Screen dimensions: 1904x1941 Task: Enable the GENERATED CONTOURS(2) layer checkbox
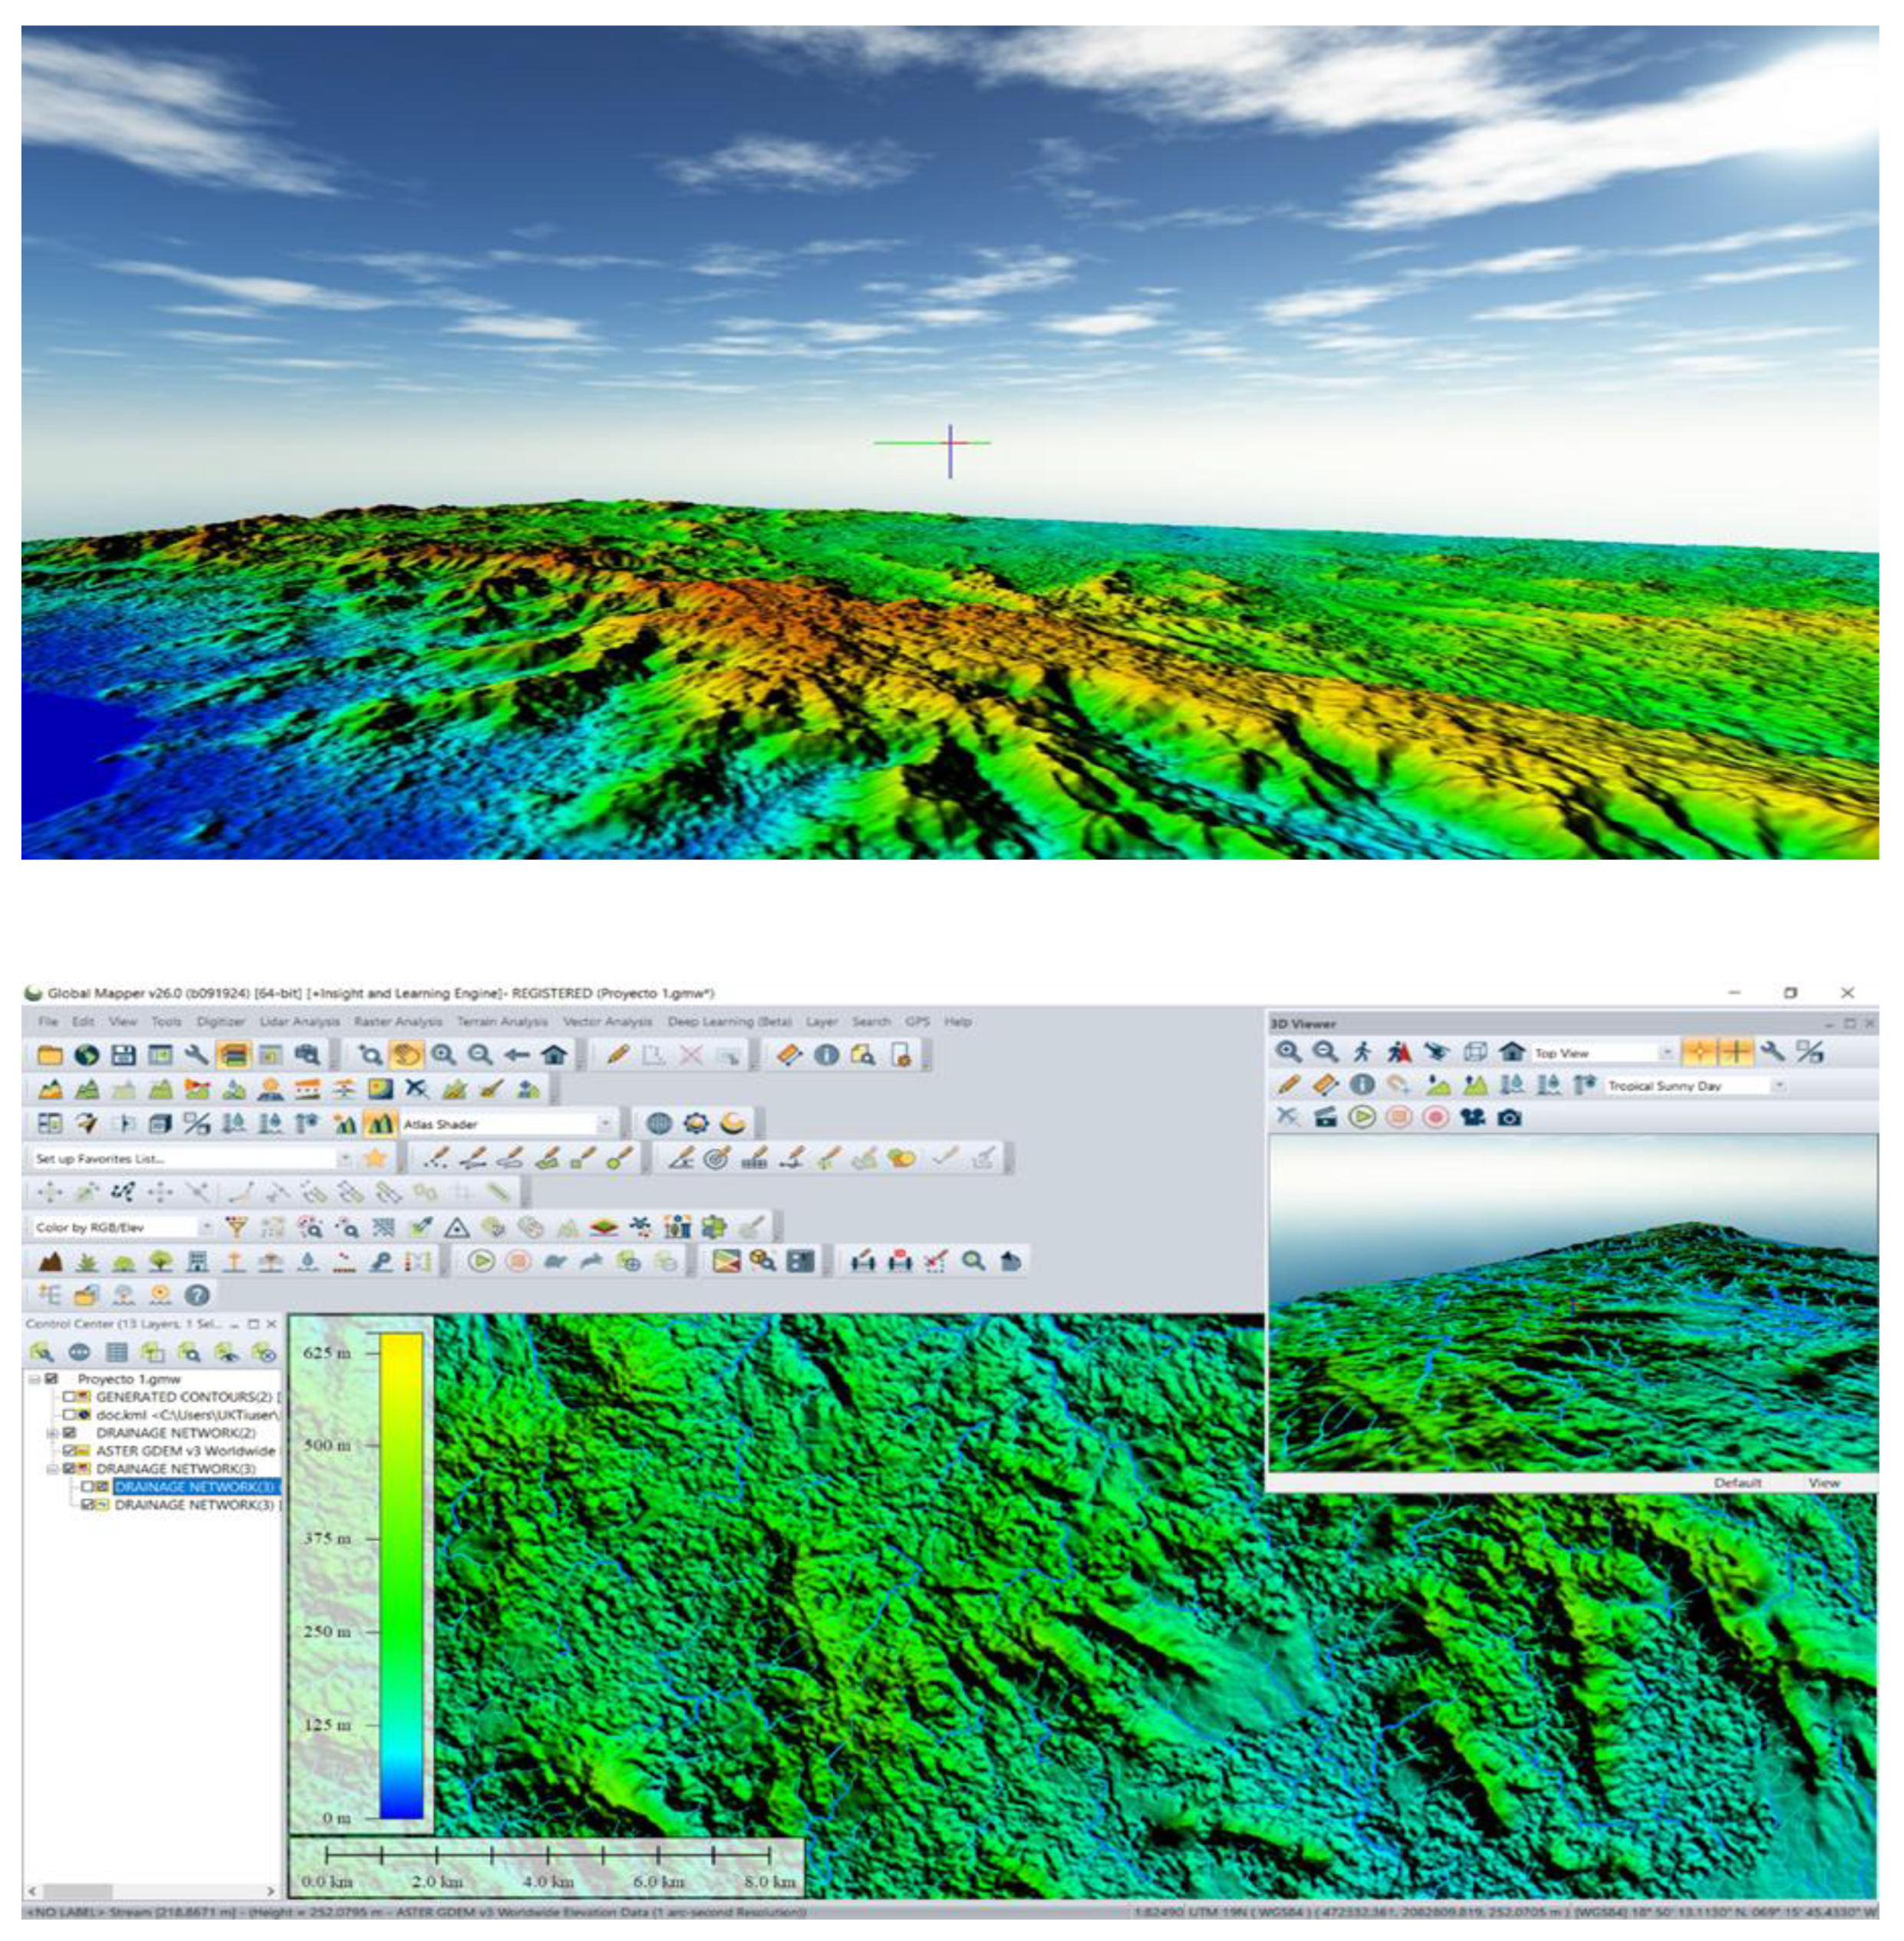coord(69,1397)
